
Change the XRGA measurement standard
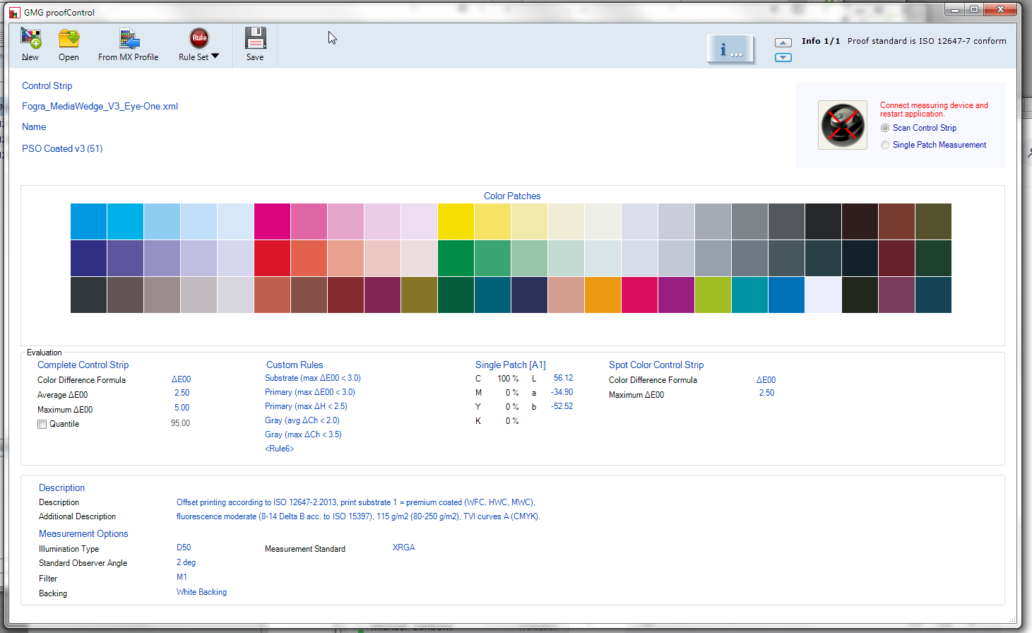pos(403,547)
